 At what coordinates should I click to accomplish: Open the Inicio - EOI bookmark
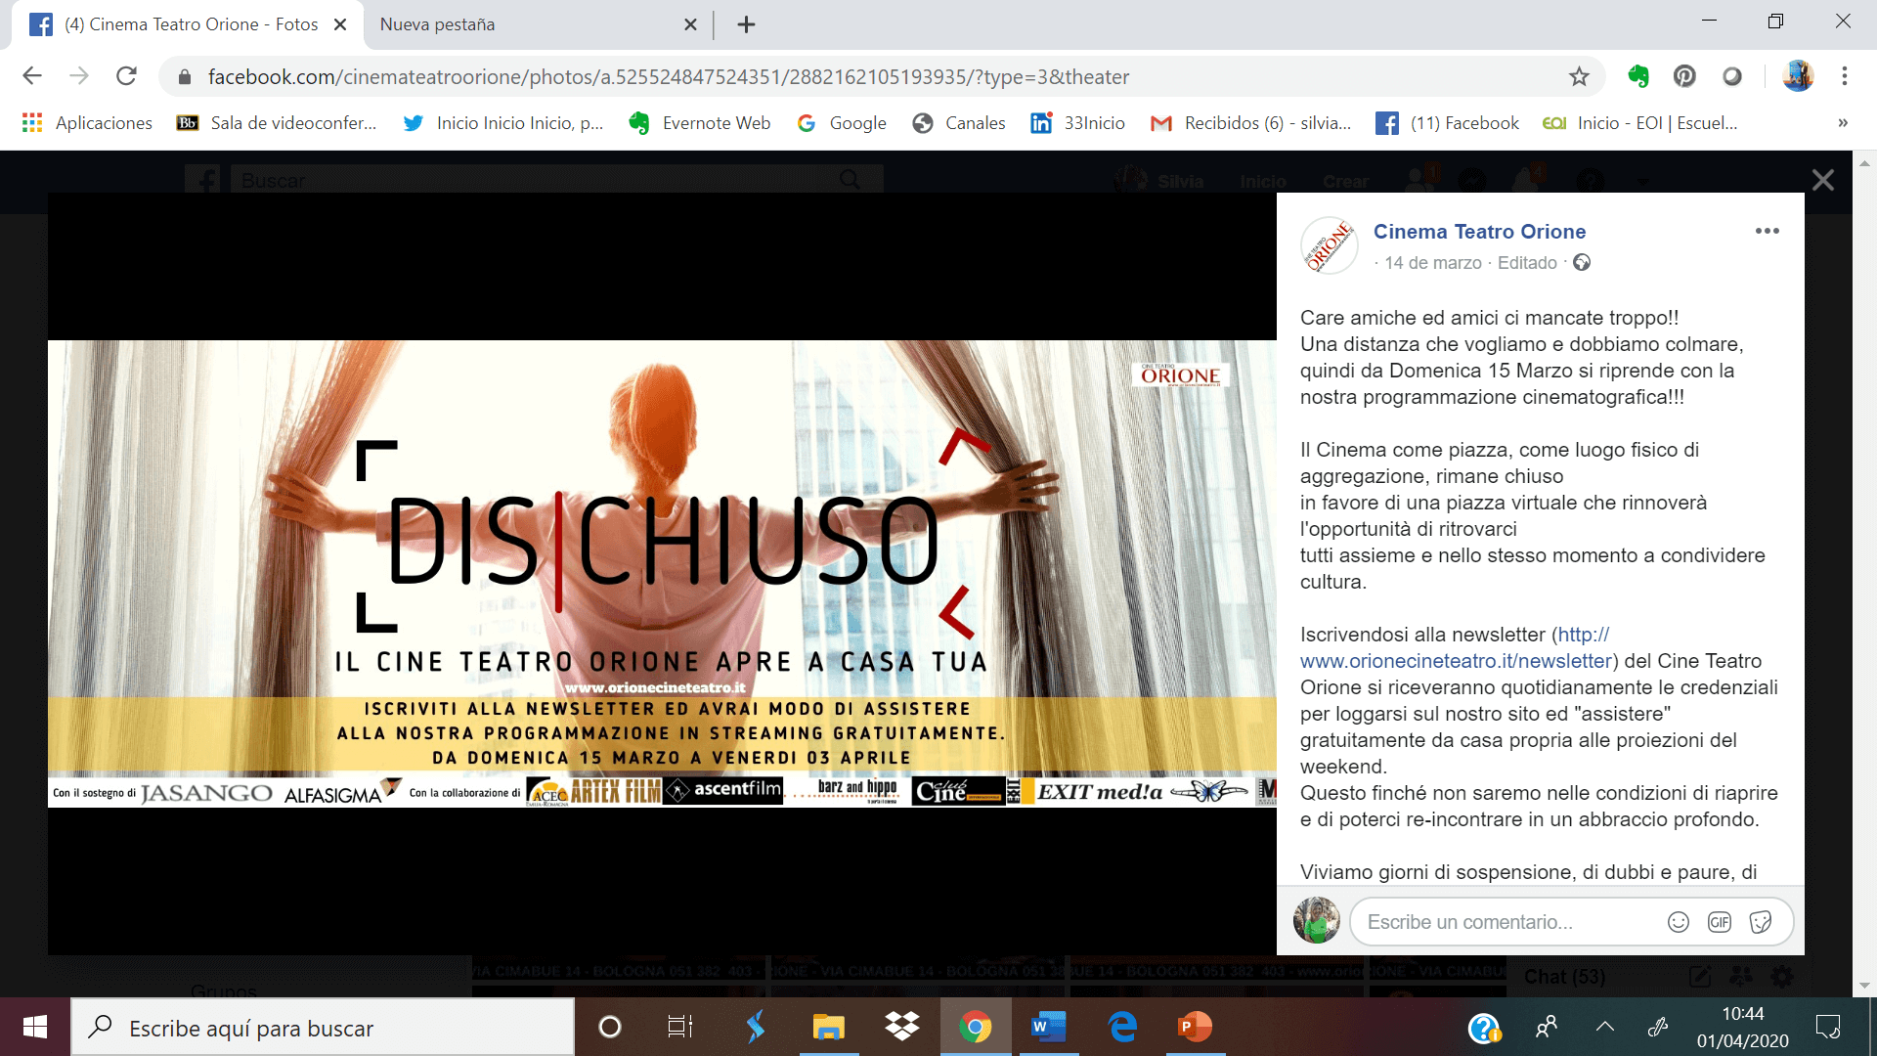tap(1640, 123)
